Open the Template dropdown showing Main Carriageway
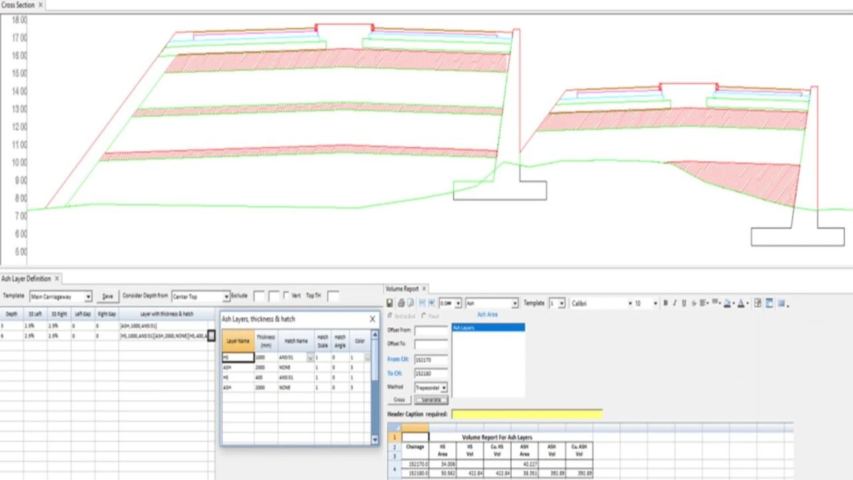The width and height of the screenshot is (853, 480). coord(88,296)
